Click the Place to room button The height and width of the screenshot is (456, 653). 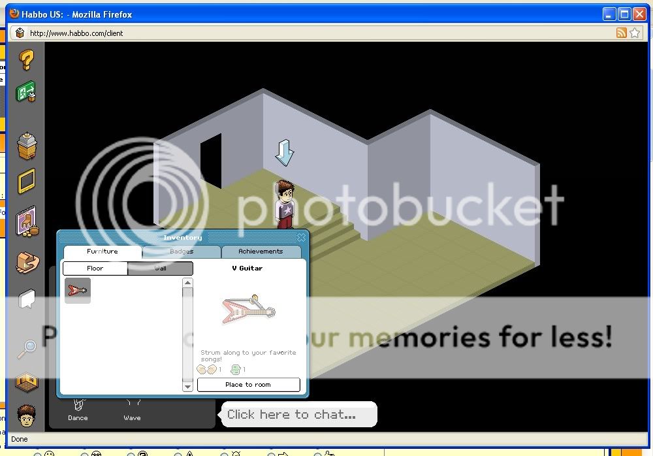click(248, 385)
